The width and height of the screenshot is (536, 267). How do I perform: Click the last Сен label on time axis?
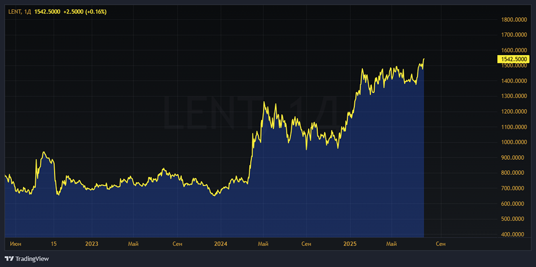point(441,244)
